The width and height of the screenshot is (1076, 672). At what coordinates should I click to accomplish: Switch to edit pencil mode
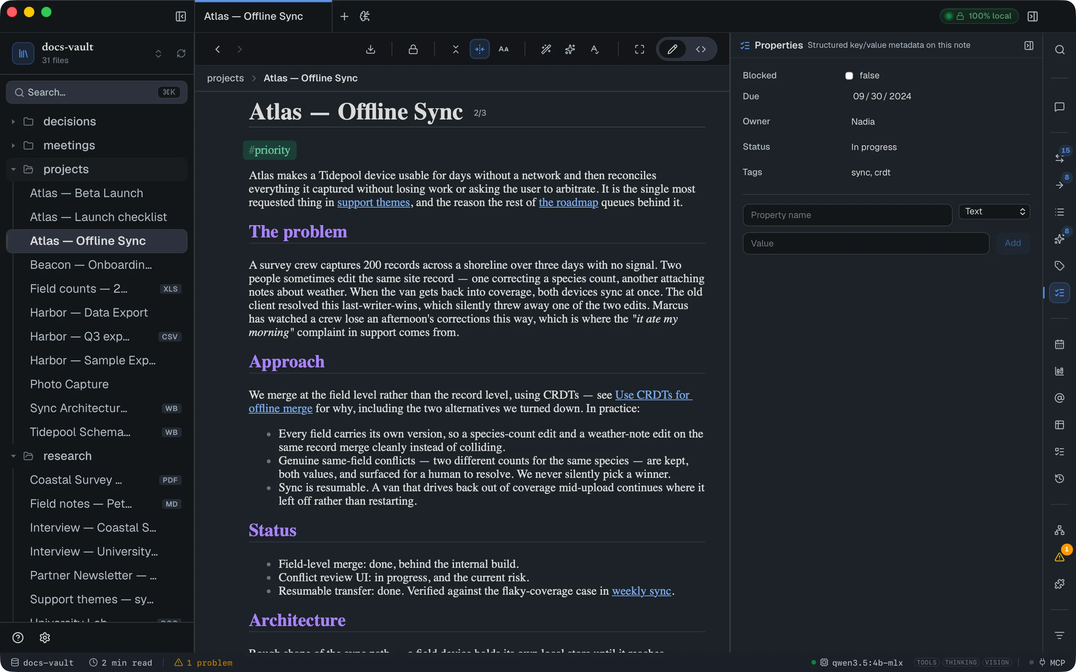[x=672, y=49]
